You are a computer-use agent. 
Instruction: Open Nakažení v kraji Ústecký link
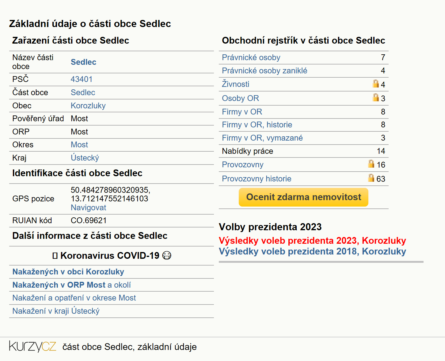pyautogui.click(x=56, y=311)
